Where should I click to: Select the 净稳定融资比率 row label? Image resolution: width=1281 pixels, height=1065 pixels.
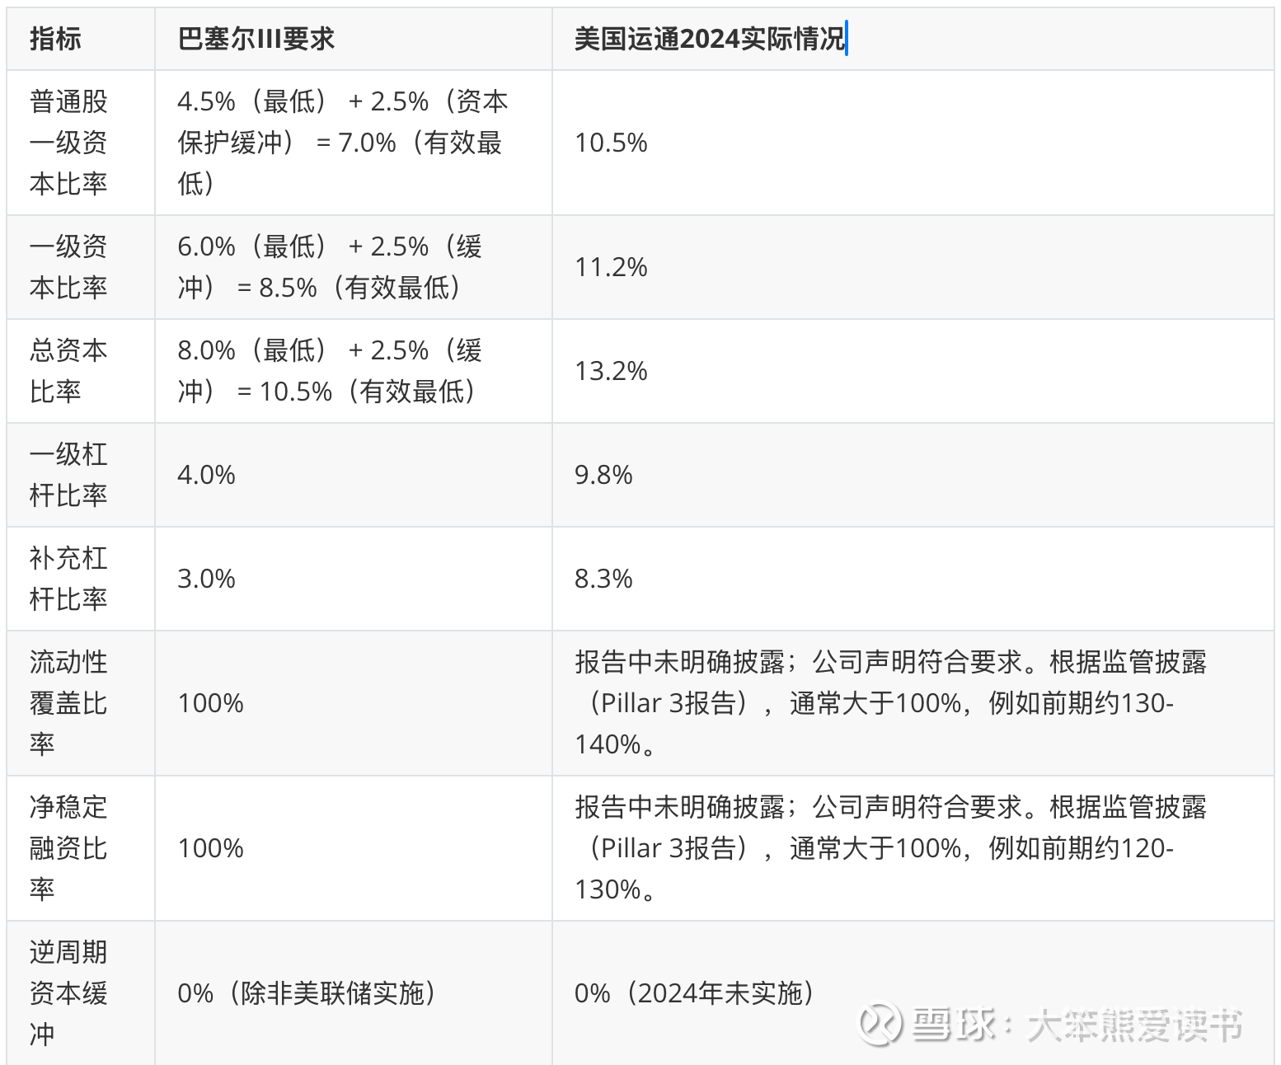click(68, 848)
